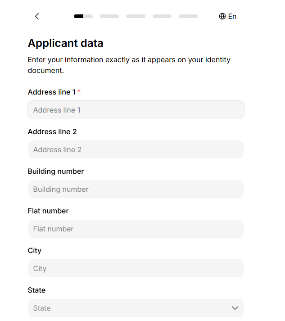Click the first progress step indicator
Image resolution: width=285 pixels, height=321 pixels.
[83, 16]
